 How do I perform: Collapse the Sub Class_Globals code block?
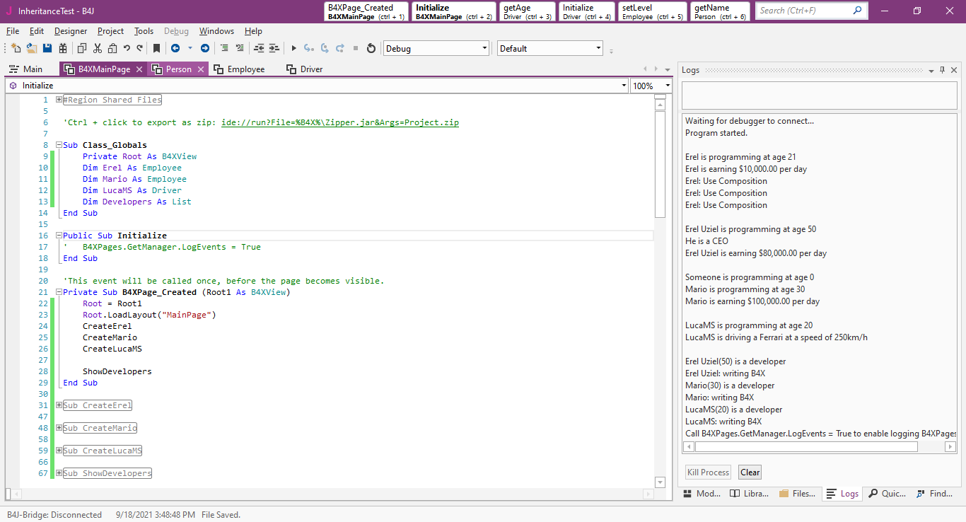click(59, 145)
